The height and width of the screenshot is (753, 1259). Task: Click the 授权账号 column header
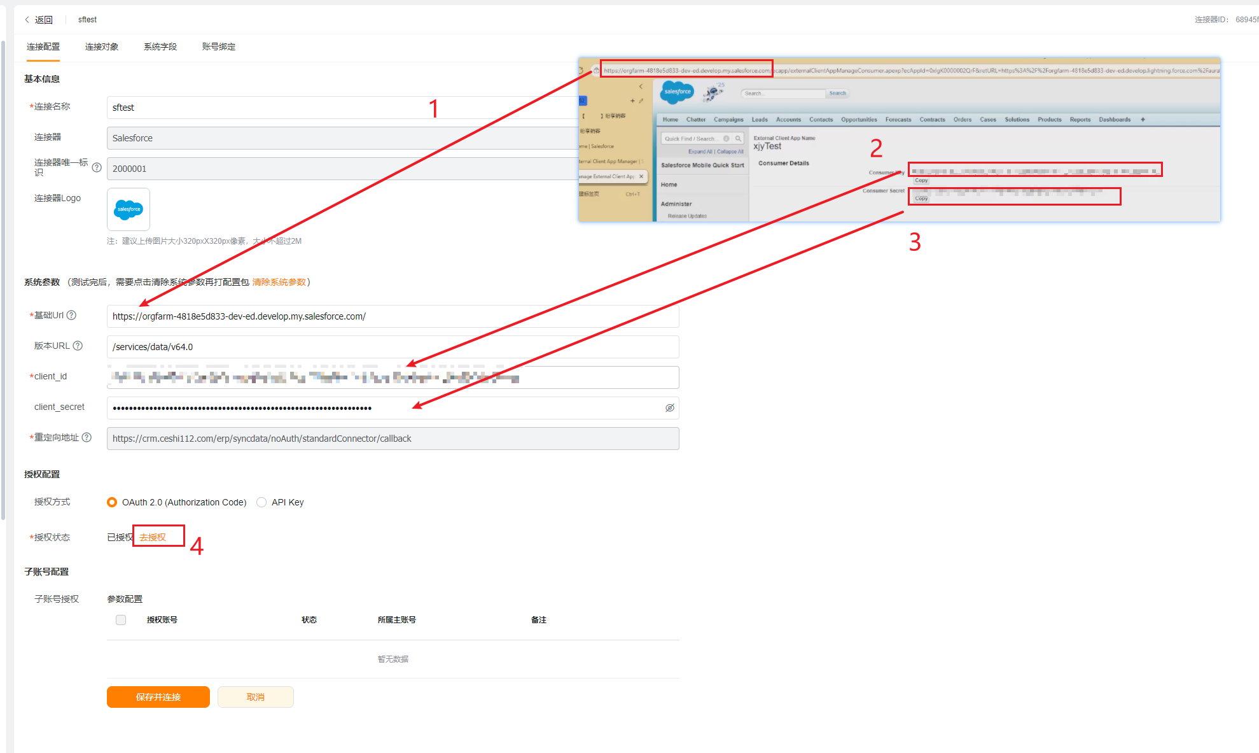(162, 620)
